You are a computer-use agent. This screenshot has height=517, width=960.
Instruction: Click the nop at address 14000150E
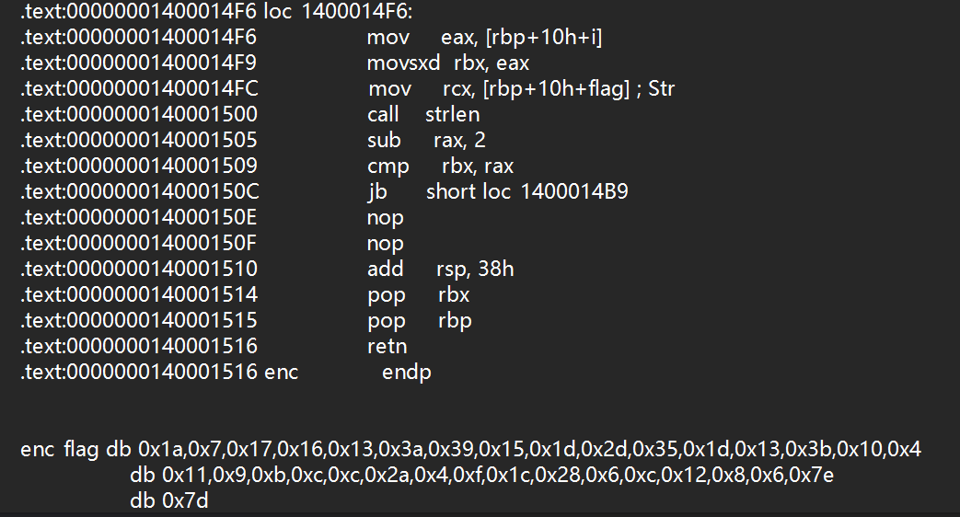click(385, 218)
